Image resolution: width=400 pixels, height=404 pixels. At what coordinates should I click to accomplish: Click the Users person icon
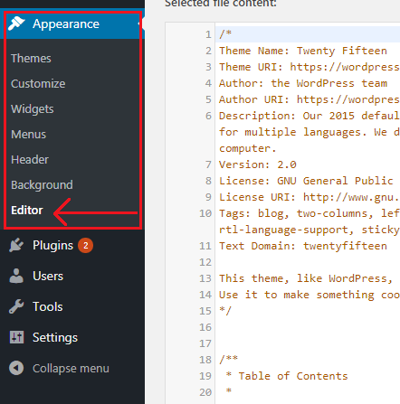click(16, 276)
